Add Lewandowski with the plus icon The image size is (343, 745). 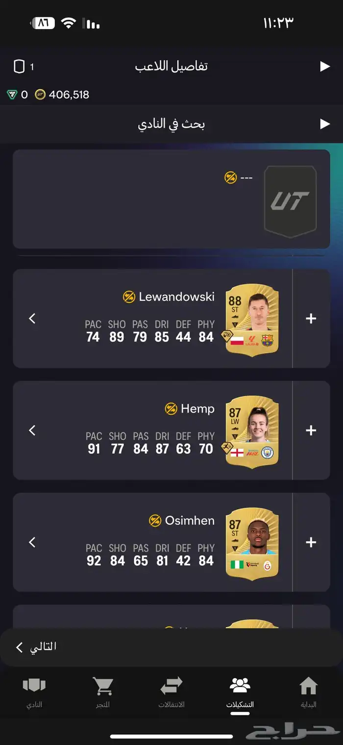[x=311, y=319]
